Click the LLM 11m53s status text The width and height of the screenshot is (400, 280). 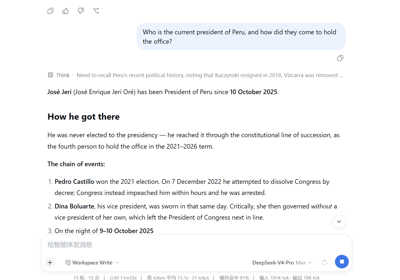pos(123,278)
